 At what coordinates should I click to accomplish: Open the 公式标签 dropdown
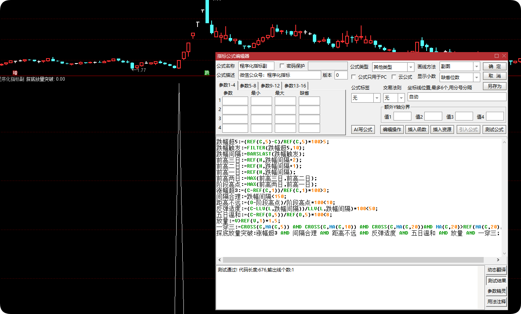[366, 98]
